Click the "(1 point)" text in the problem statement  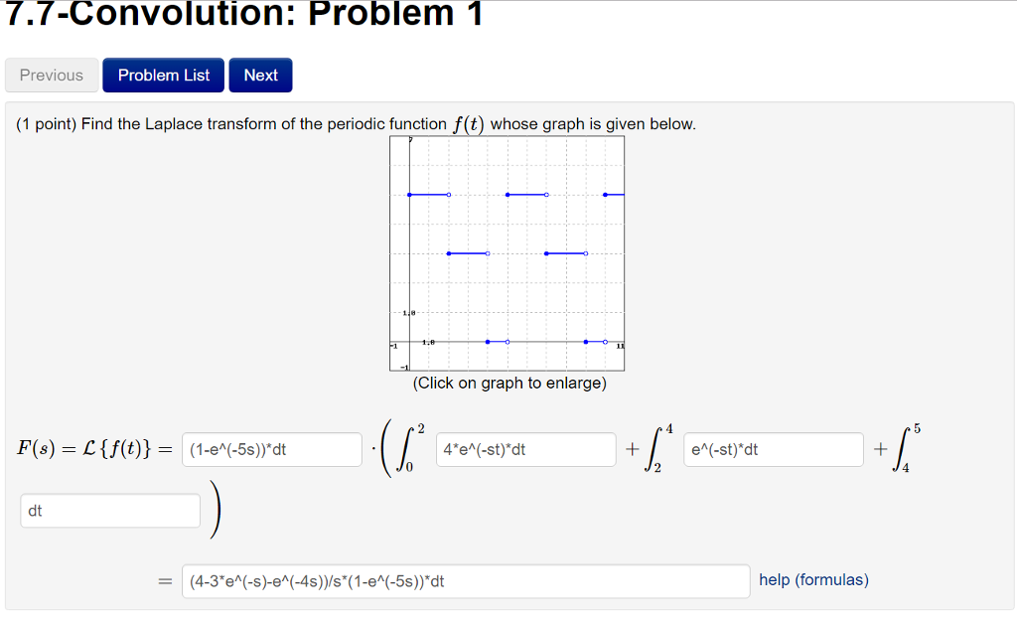click(x=46, y=124)
